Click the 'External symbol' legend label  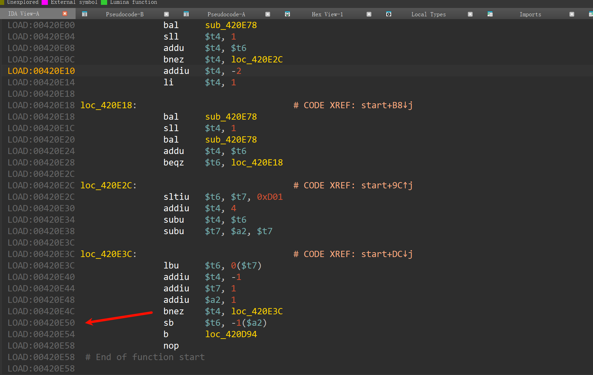click(74, 2)
